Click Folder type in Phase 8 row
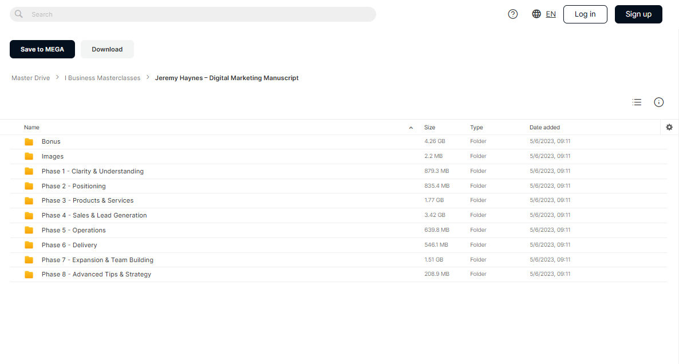The image size is (679, 364). click(x=478, y=274)
